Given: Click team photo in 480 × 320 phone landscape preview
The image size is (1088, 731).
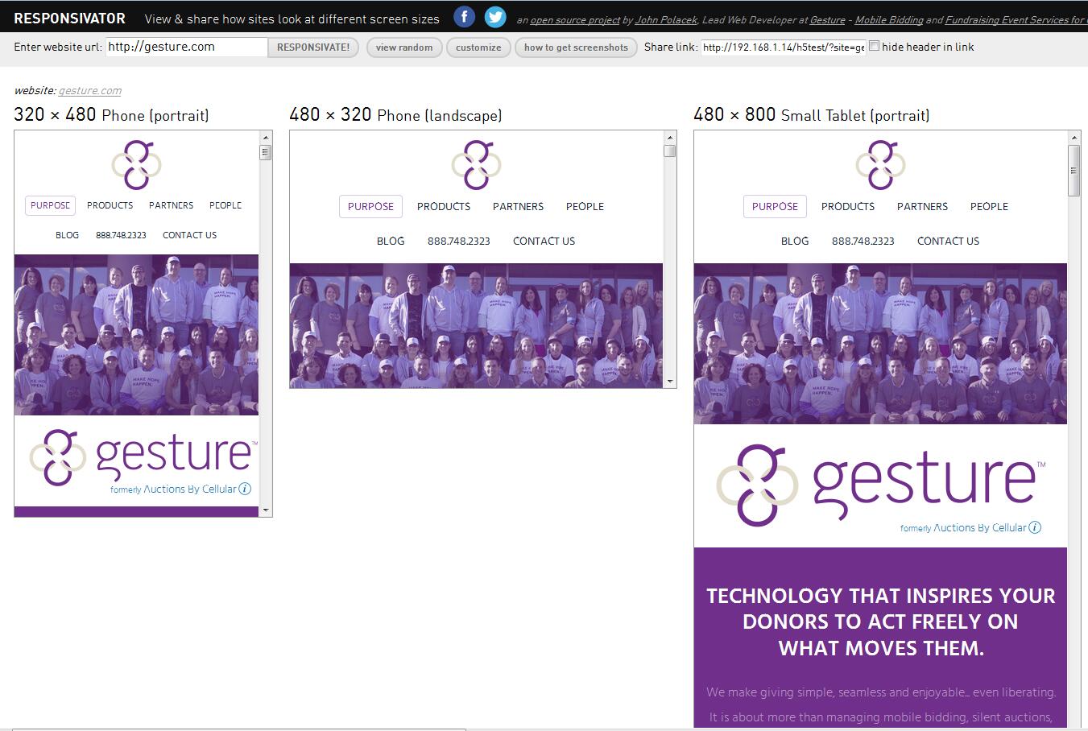Looking at the screenshot, I should (x=476, y=325).
